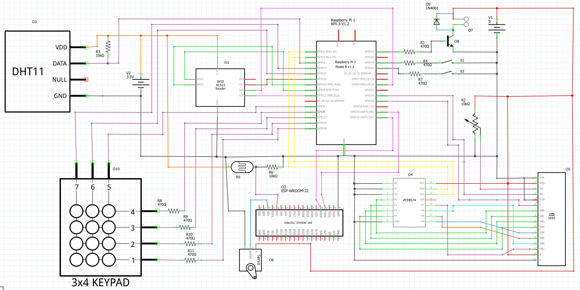Viewport: 580px width, 290px height.
Task: Select the R3 10kΩ resistor symbol
Action: point(108,46)
